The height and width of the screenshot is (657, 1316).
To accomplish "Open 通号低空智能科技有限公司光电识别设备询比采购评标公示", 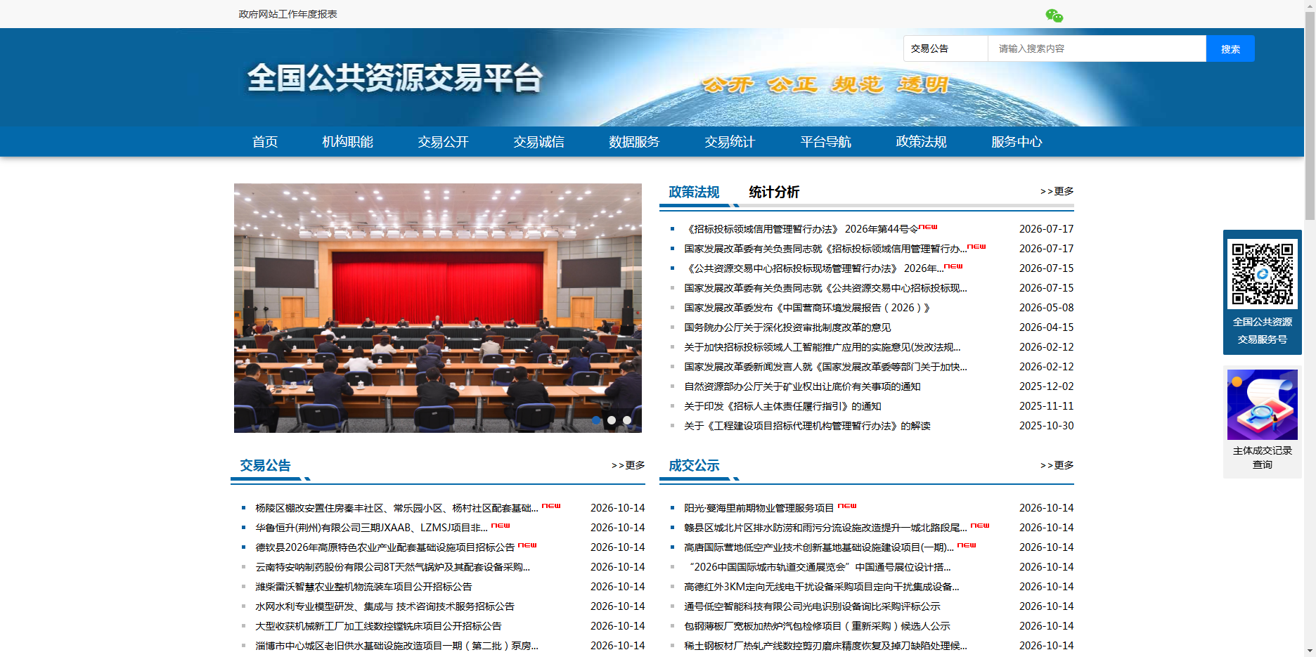I will tap(812, 606).
